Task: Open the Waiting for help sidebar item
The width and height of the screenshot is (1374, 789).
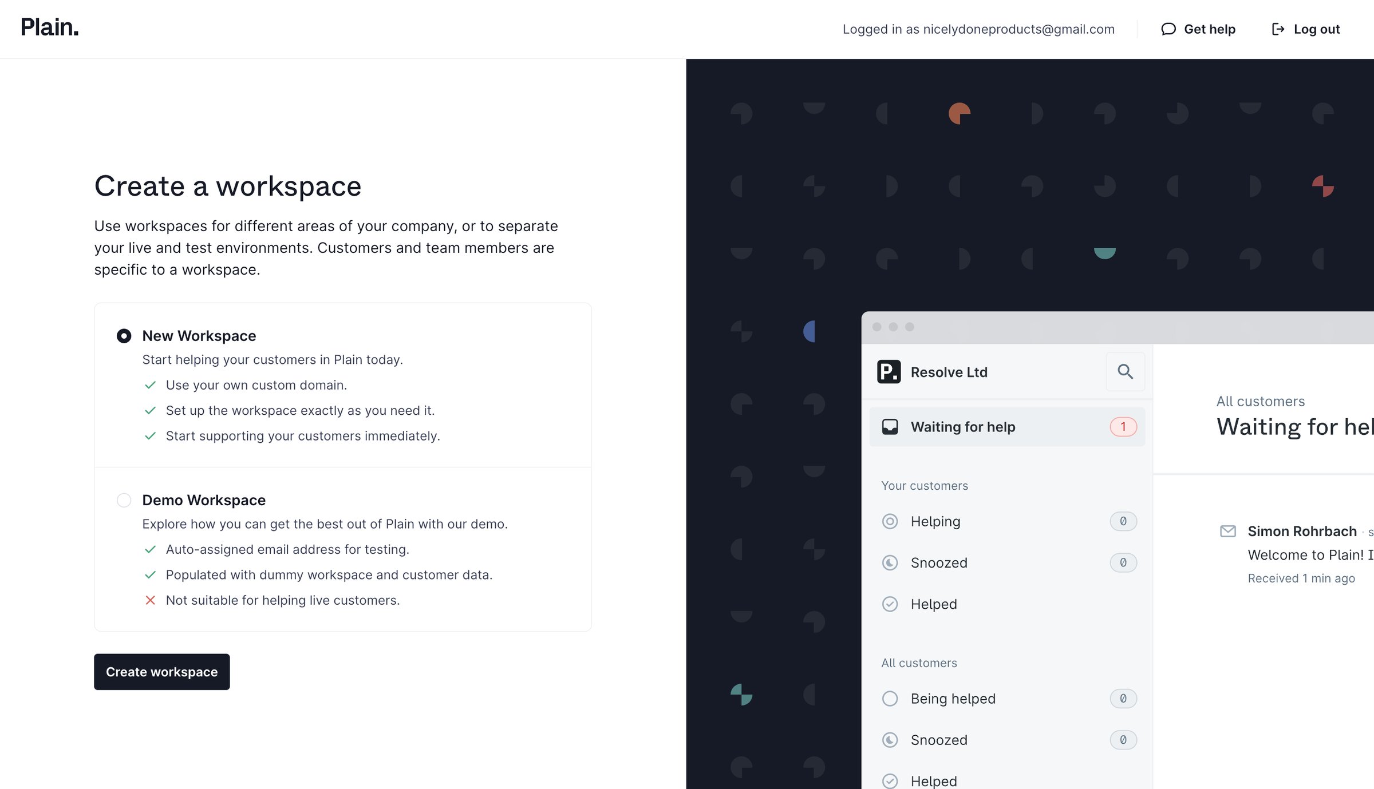Action: click(1007, 427)
